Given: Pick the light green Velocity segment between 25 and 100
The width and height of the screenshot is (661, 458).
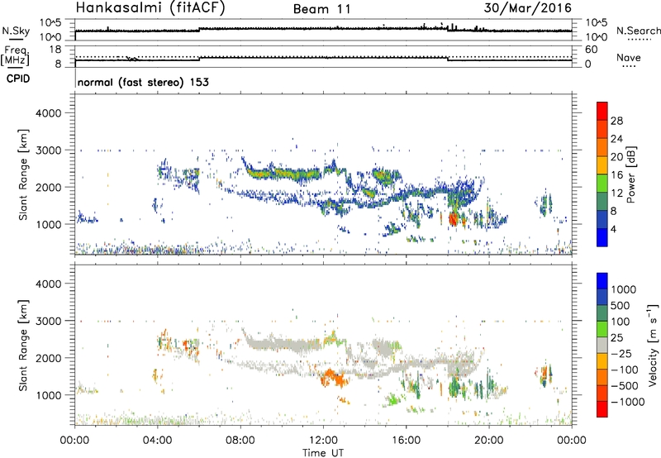Looking at the screenshot, I should tap(602, 329).
